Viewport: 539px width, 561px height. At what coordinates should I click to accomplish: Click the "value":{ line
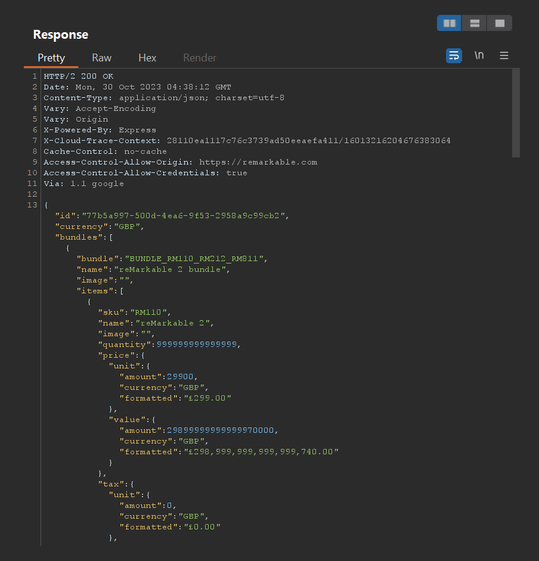pyautogui.click(x=132, y=420)
